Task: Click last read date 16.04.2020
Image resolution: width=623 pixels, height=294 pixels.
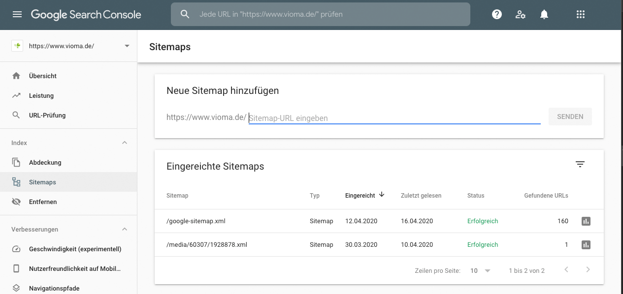Action: [x=417, y=221]
